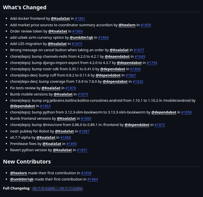Open channels-redis bump pull request #1669

coord(140,56)
